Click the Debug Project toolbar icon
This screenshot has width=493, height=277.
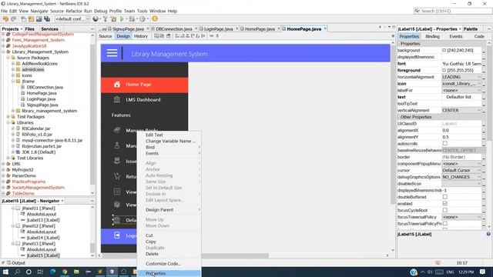click(x=132, y=18)
